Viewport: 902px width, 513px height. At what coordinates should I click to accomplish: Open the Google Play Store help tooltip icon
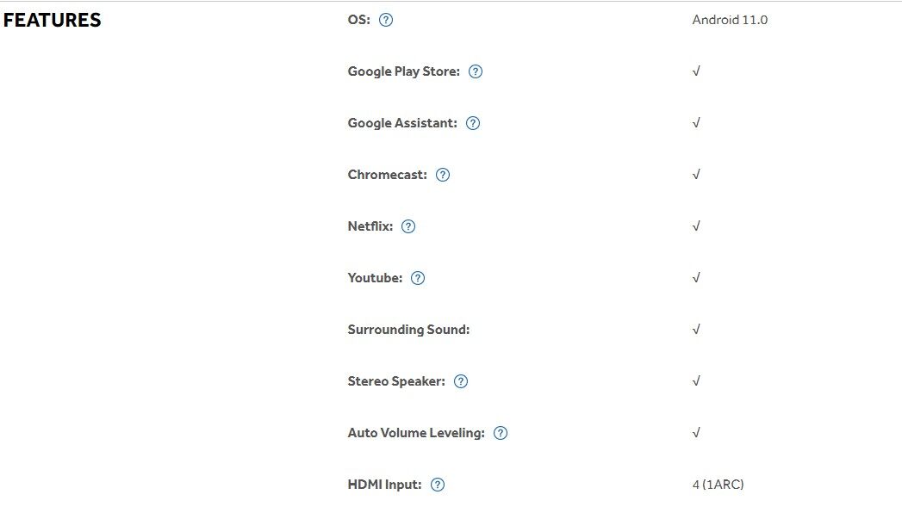476,71
